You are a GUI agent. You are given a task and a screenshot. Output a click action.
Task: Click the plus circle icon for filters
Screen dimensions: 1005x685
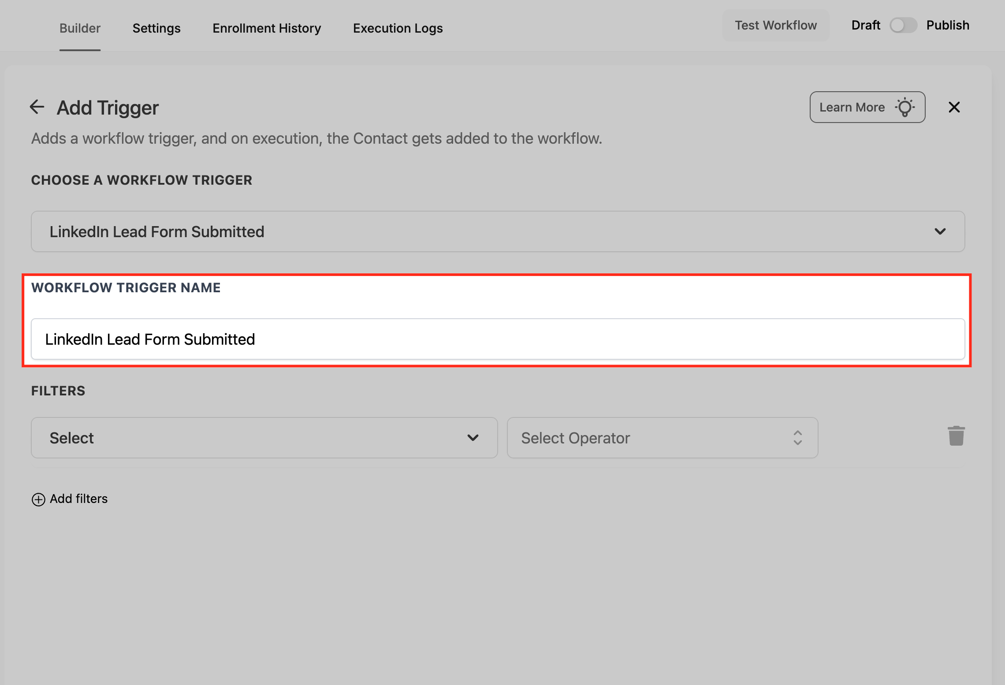pos(38,499)
